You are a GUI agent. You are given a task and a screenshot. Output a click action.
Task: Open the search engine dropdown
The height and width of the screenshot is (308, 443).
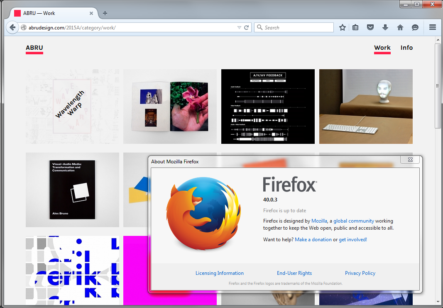click(259, 27)
